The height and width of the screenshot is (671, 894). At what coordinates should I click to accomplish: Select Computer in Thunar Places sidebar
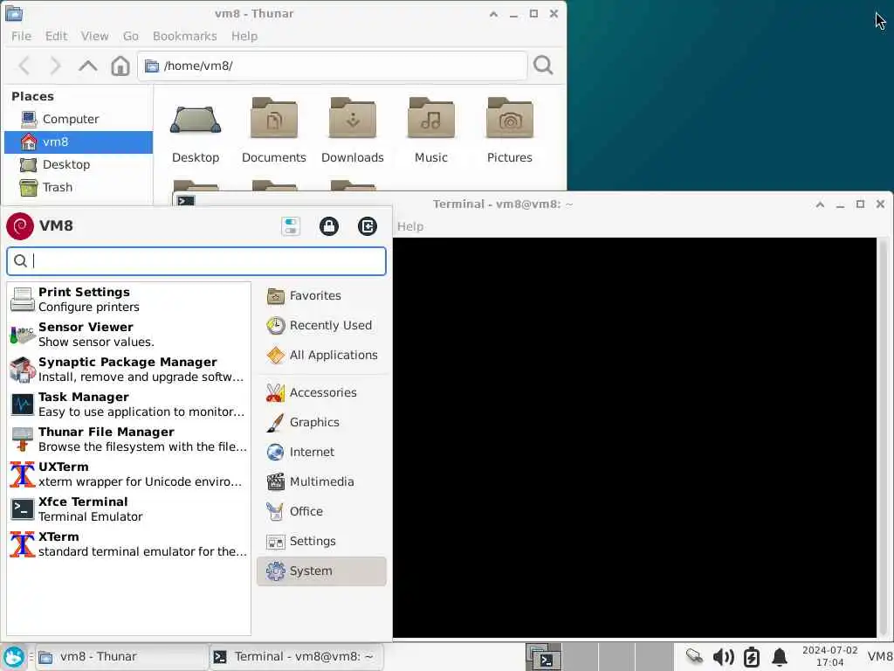(x=78, y=119)
